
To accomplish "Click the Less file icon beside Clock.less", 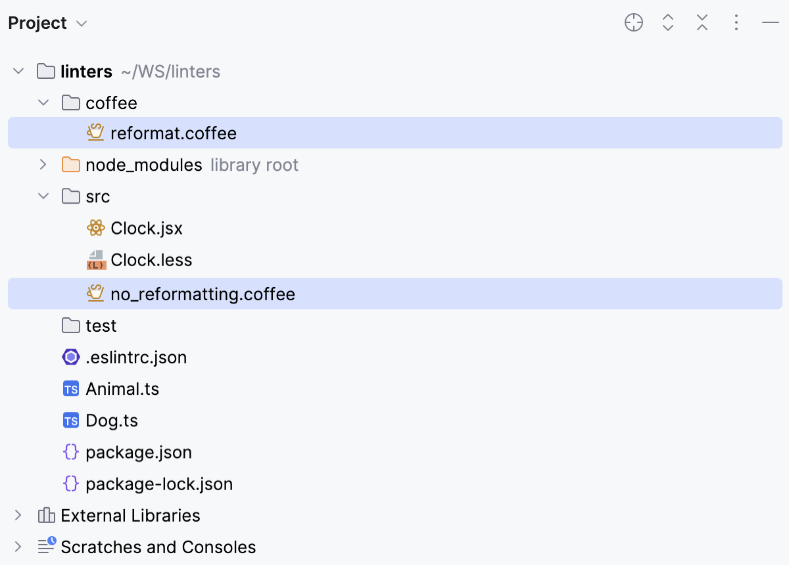I will [x=95, y=260].
